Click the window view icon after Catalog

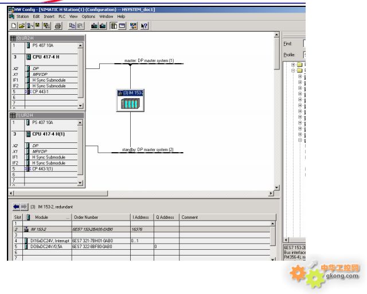tap(122, 26)
